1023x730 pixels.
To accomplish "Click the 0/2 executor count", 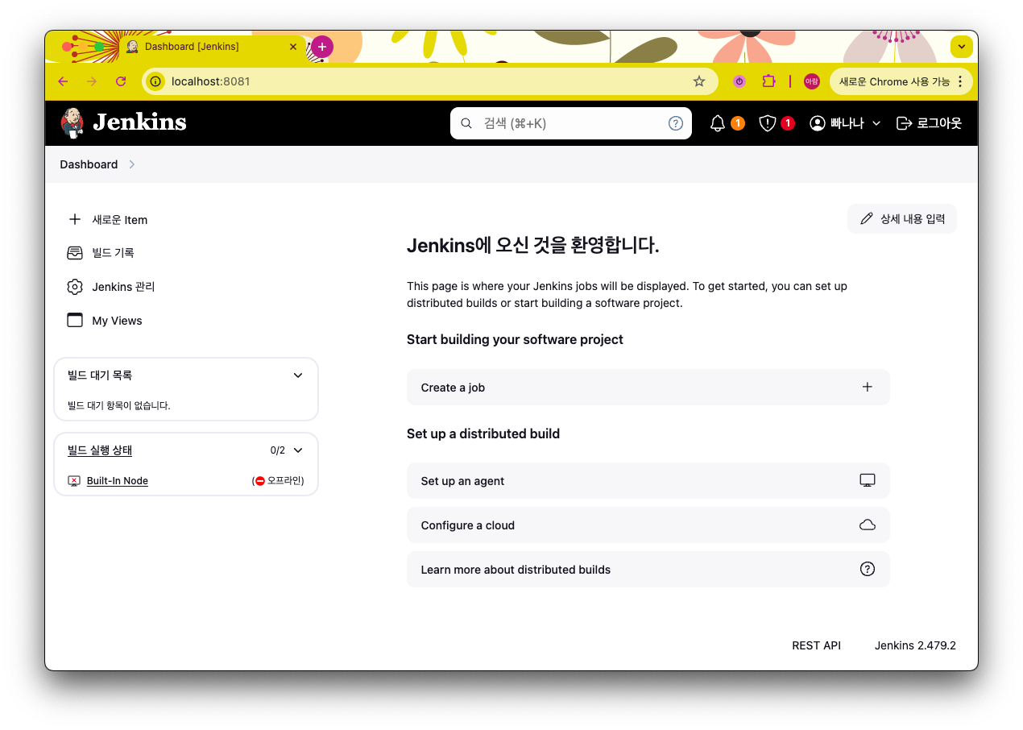I will (278, 450).
